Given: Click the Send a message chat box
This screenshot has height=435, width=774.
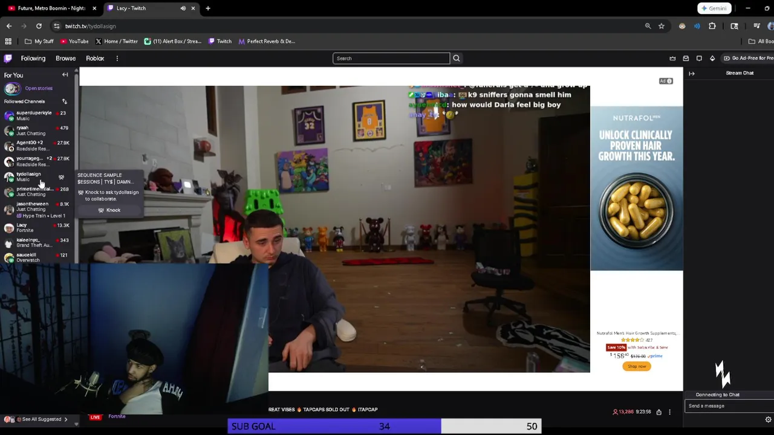Looking at the screenshot, I should [729, 406].
